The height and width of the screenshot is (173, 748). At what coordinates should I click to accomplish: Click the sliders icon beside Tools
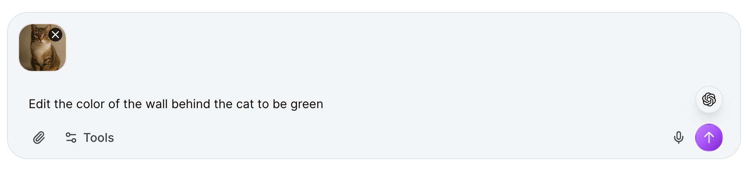click(71, 138)
